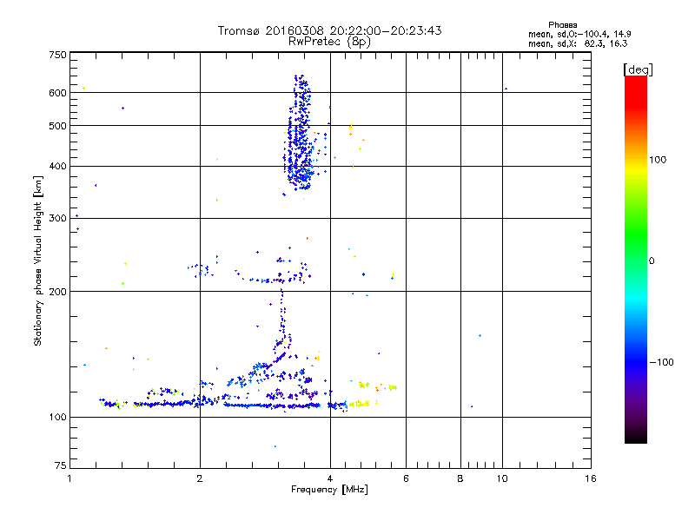This screenshot has width=695, height=521.
Task: Click the x-axis '1' tick label
Action: pyautogui.click(x=69, y=478)
